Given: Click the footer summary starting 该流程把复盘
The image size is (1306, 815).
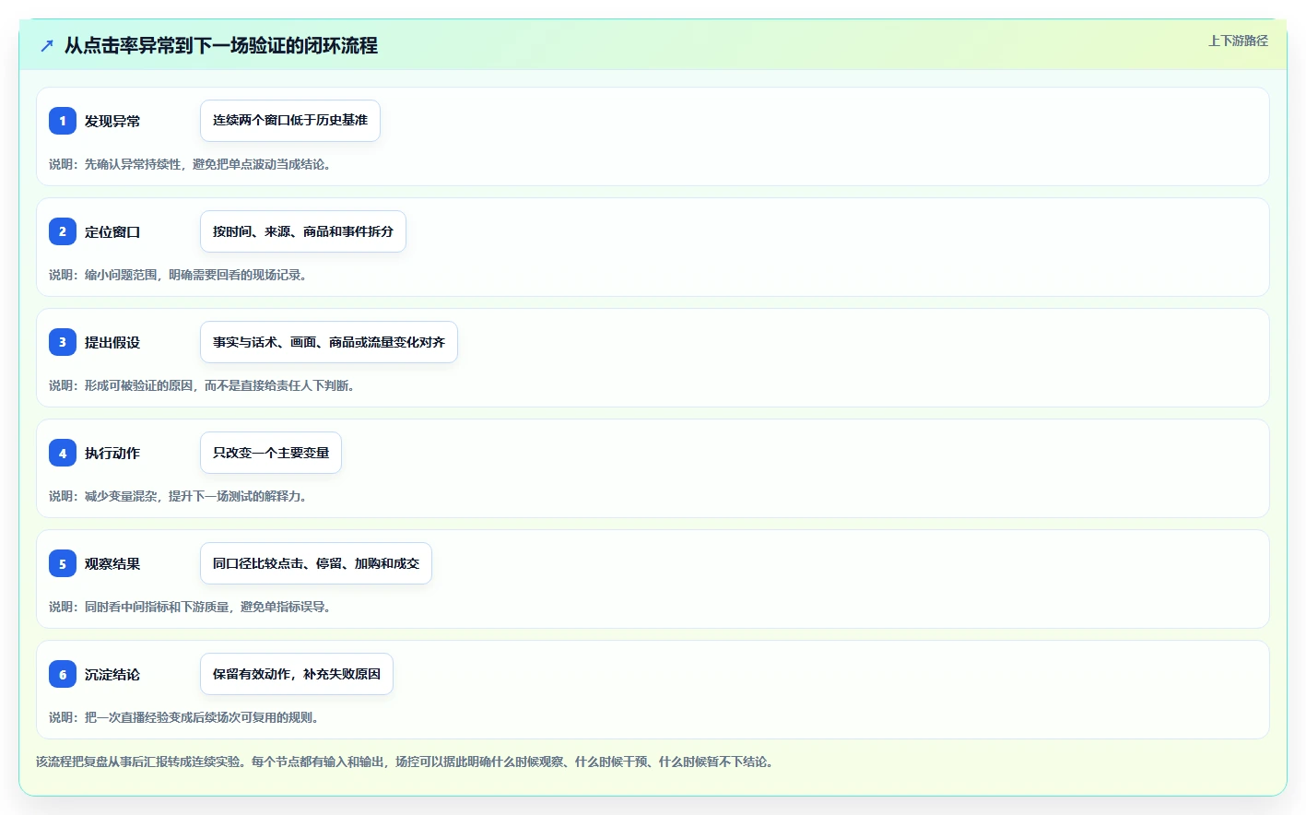Looking at the screenshot, I should [x=406, y=762].
